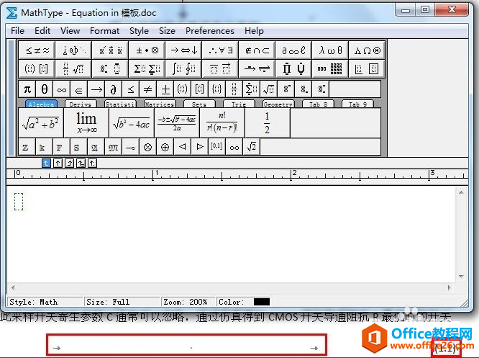The image size is (479, 358).
Task: Insert the n!/r!(n−r)! combination expression
Action: pyautogui.click(x=222, y=123)
